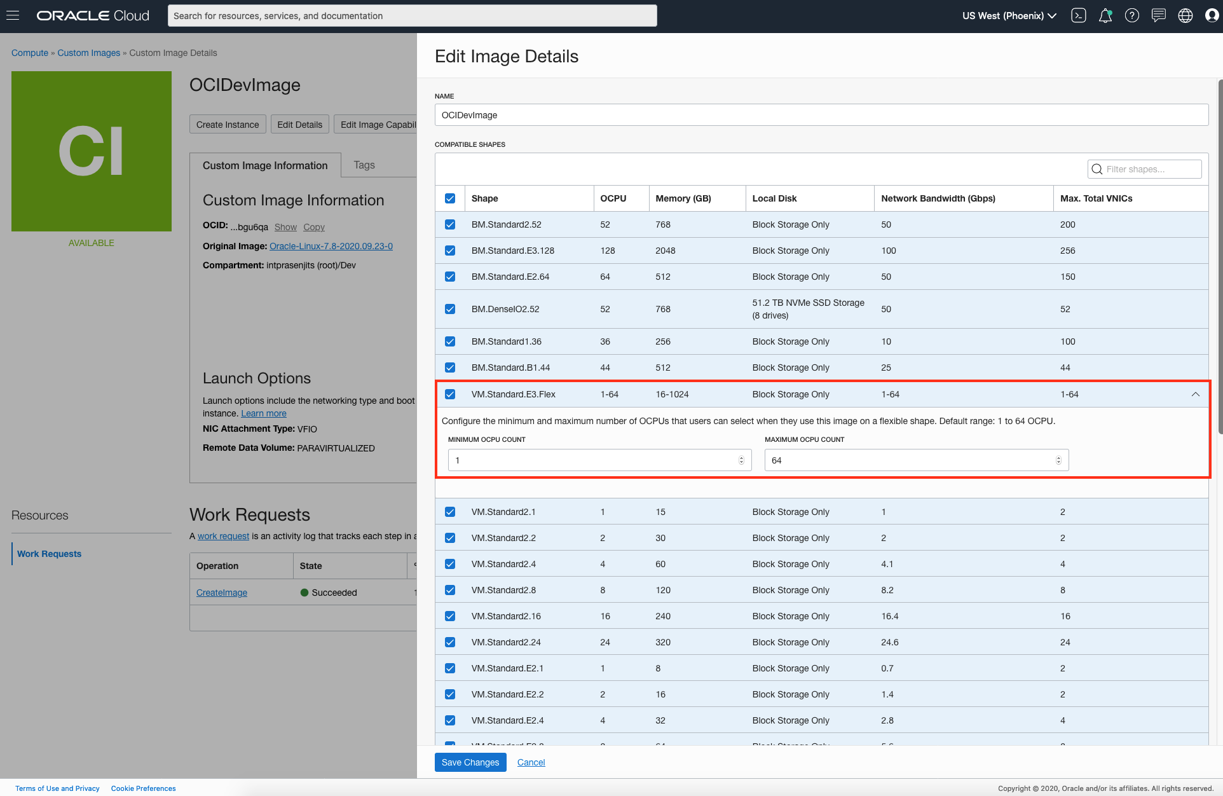Click the Save Changes button

pos(470,762)
